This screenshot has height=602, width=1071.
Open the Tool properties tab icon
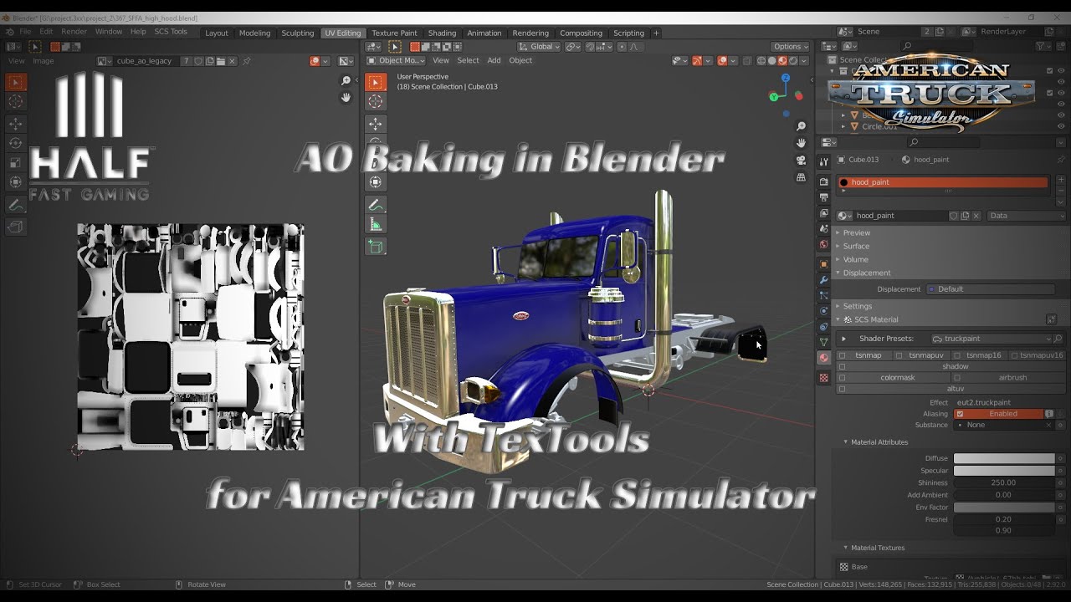[824, 161]
